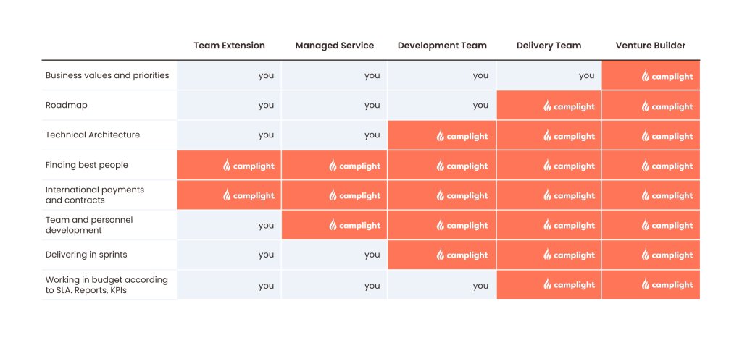
Task: Click camplight logo in Team Extension Finding best people row
Action: click(249, 166)
